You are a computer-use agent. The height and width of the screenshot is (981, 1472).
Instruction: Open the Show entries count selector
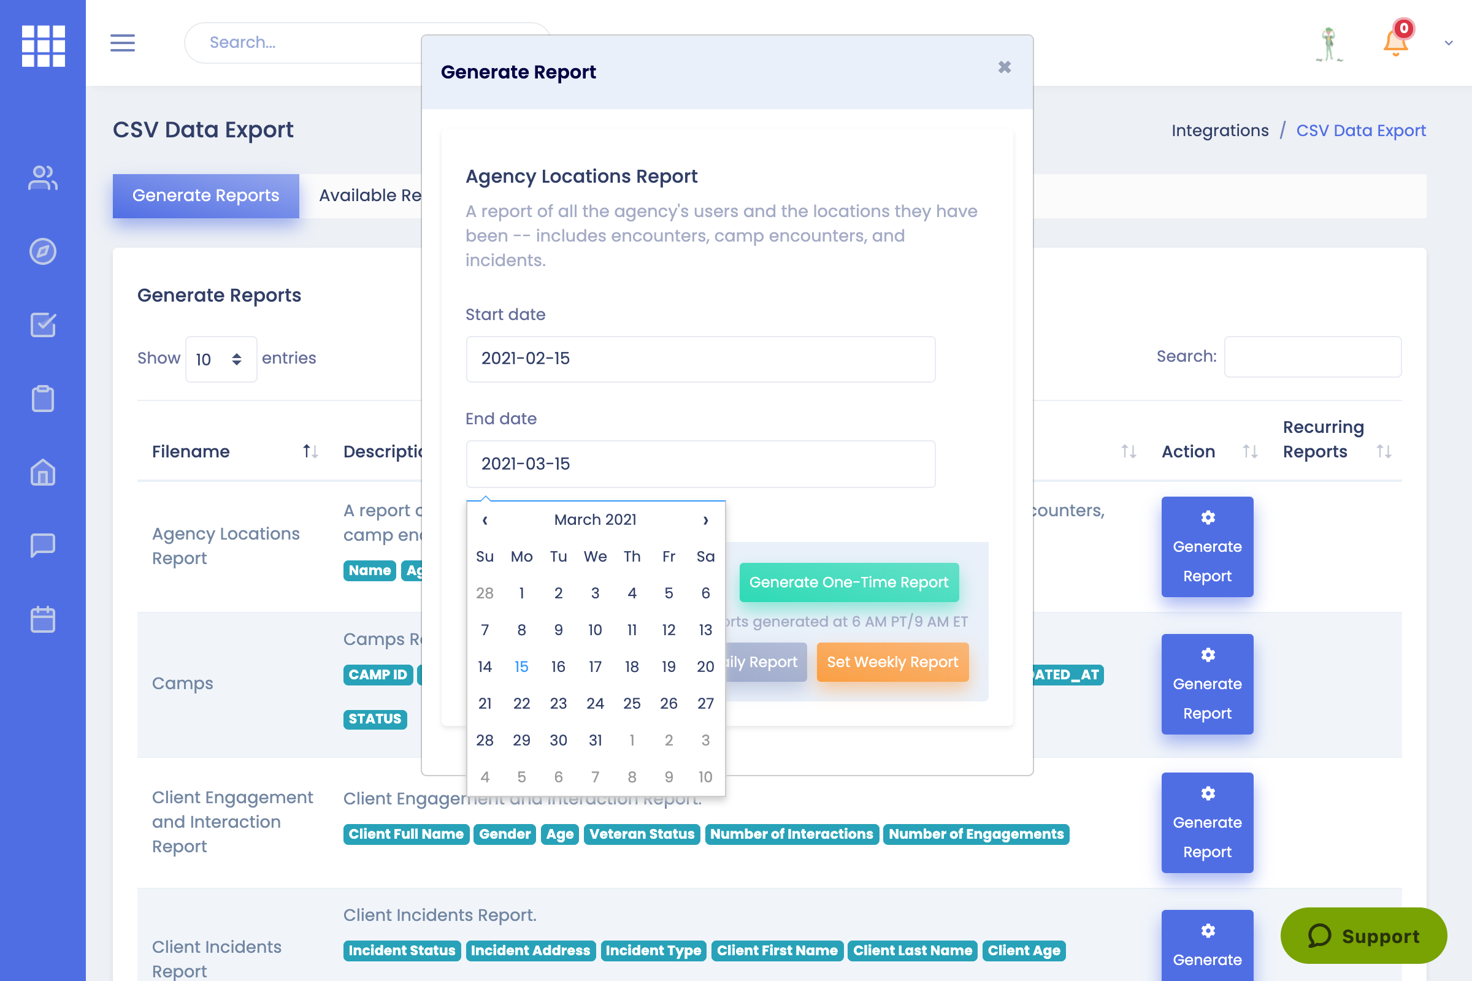[220, 359]
